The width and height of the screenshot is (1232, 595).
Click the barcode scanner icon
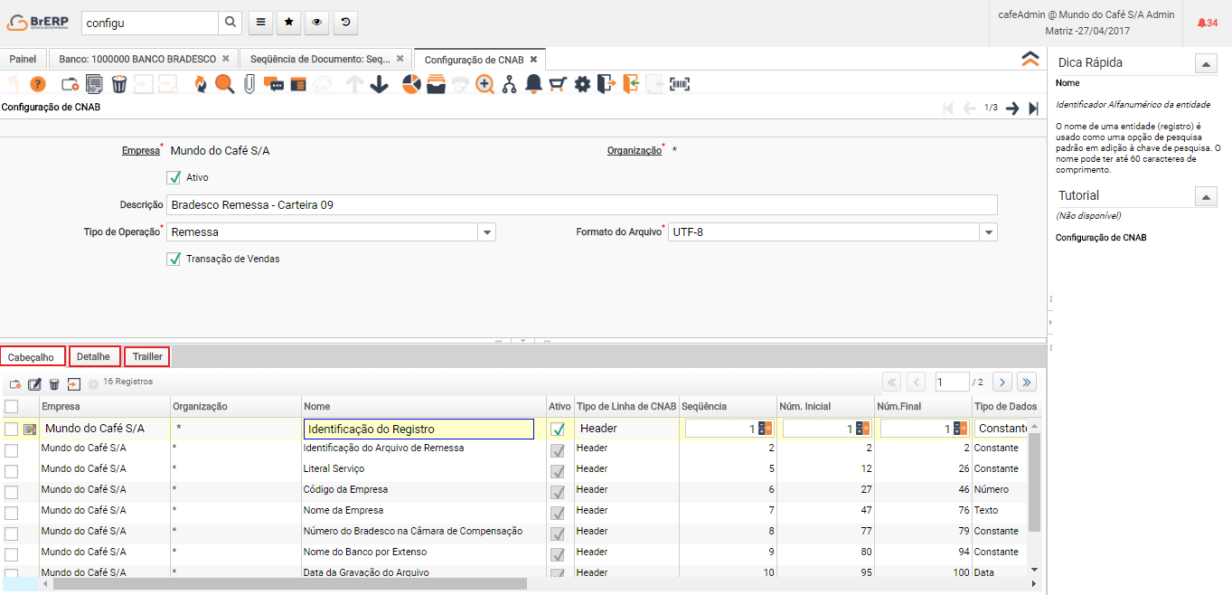pyautogui.click(x=680, y=84)
